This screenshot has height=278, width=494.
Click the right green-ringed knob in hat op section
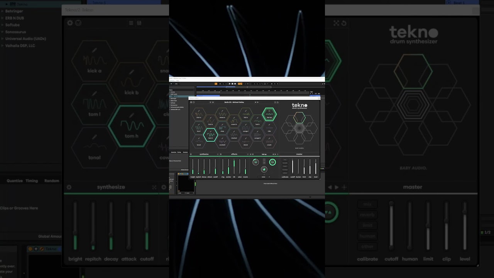272,162
